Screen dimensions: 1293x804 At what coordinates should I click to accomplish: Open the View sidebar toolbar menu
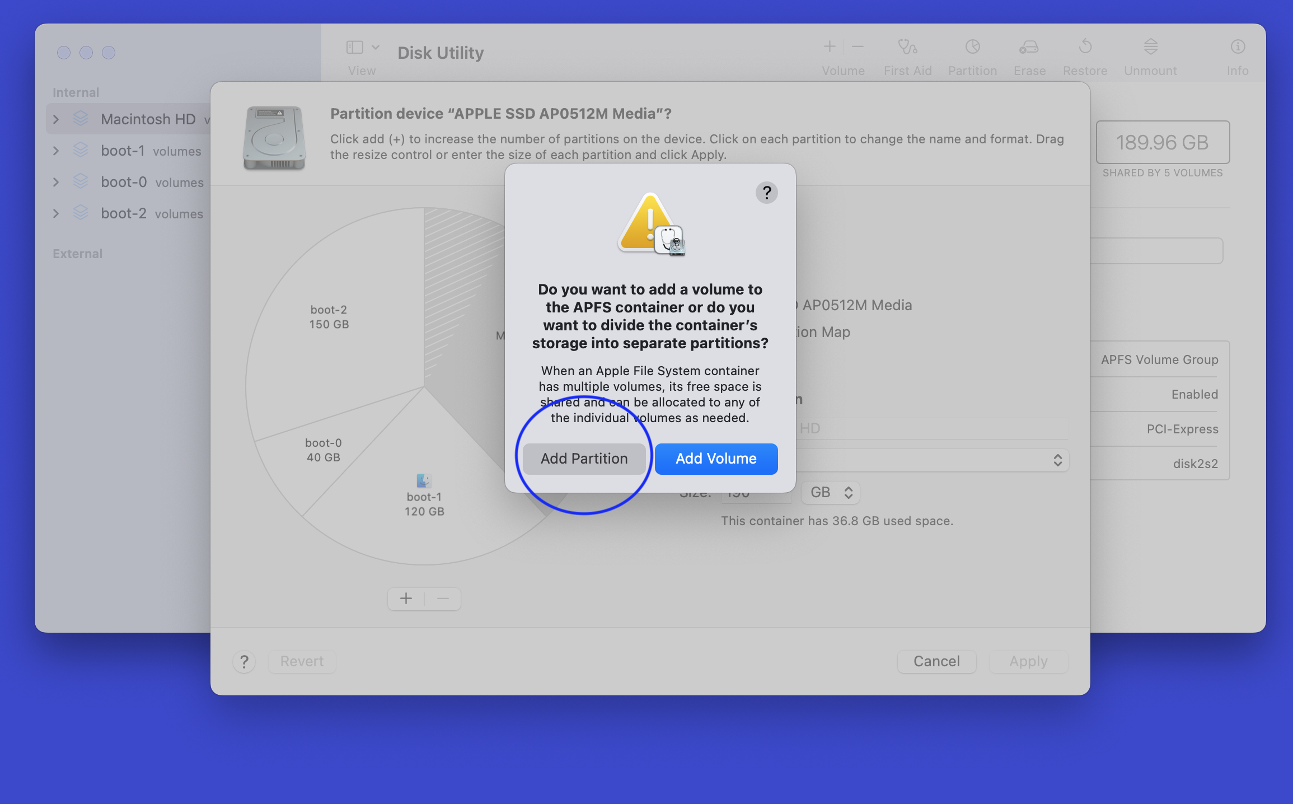coord(355,47)
